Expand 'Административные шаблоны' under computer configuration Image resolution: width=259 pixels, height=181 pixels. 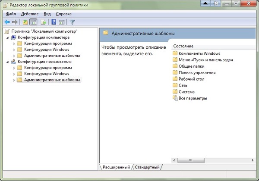[14, 56]
